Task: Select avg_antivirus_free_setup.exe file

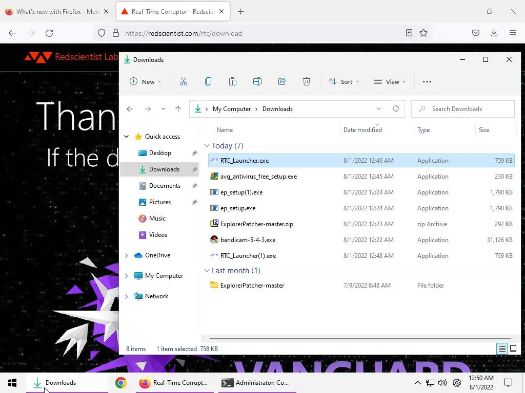Action: coord(361,177)
